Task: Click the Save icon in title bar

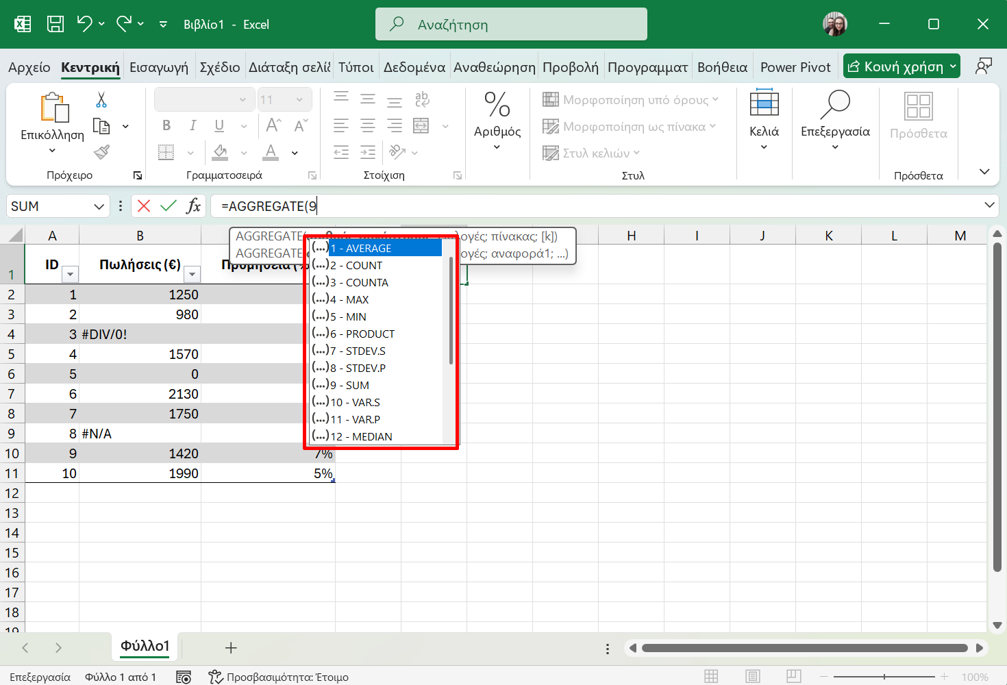Action: (55, 24)
